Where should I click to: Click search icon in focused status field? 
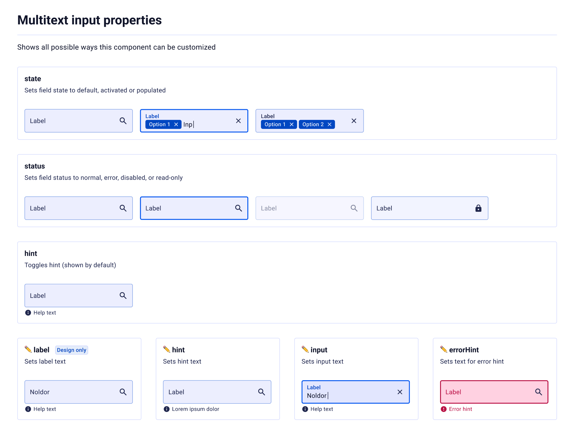click(239, 208)
